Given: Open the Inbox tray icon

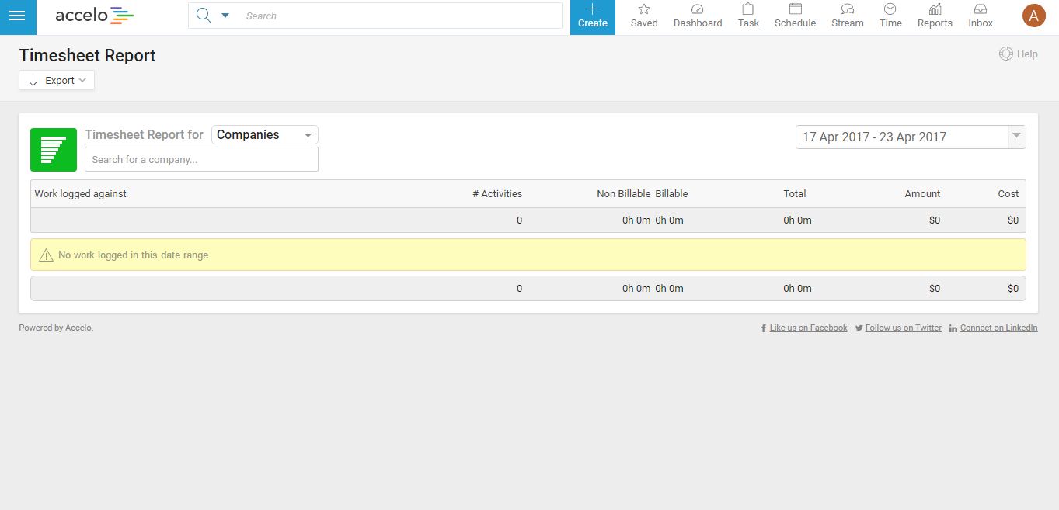Looking at the screenshot, I should [x=981, y=10].
